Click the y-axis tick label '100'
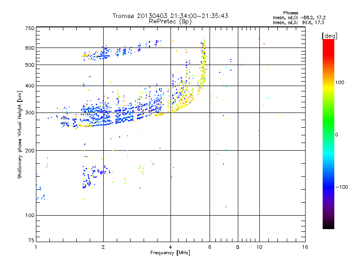 (x=30, y=216)
